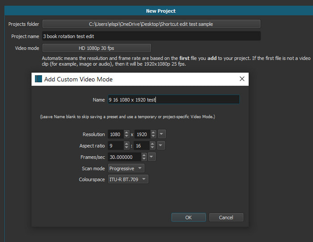Increase the resolution width value
This screenshot has height=242, width=313.
[127, 132]
